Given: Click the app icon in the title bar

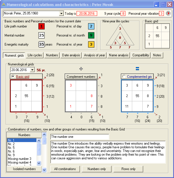Looking at the screenshot, I should point(4,5).
